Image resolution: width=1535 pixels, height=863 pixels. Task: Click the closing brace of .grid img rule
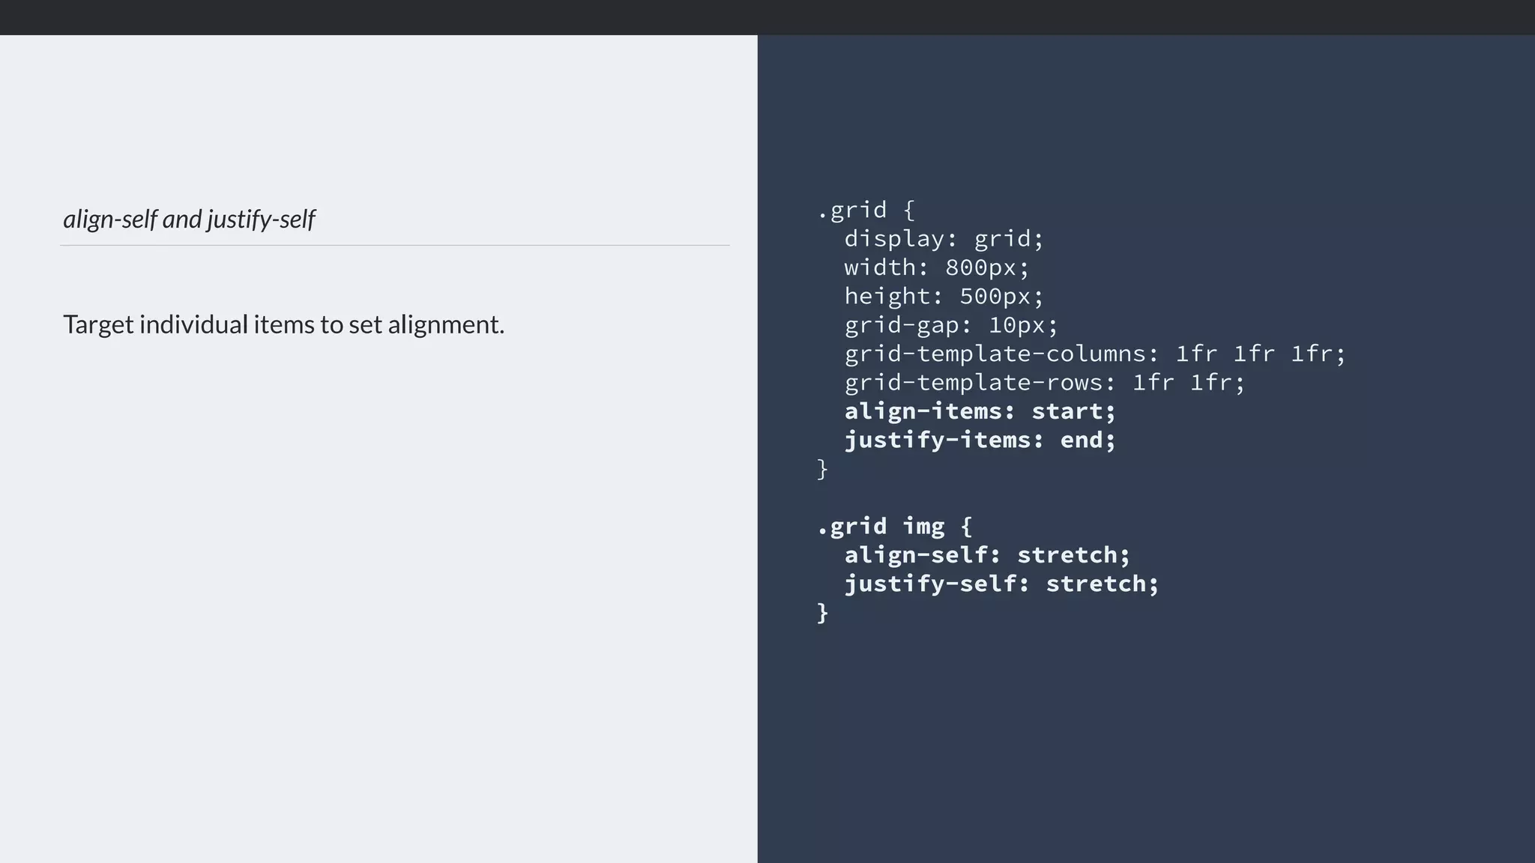pos(822,613)
